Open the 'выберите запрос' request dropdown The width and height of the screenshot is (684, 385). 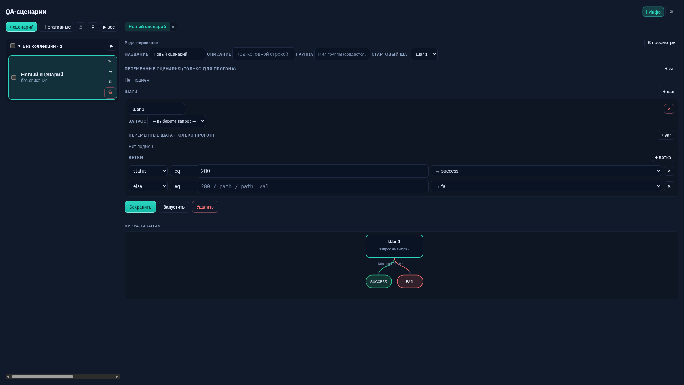point(177,121)
